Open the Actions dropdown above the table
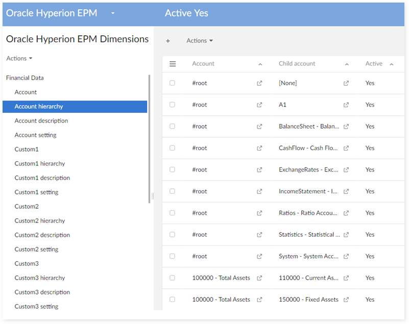This screenshot has width=409, height=324. point(200,41)
